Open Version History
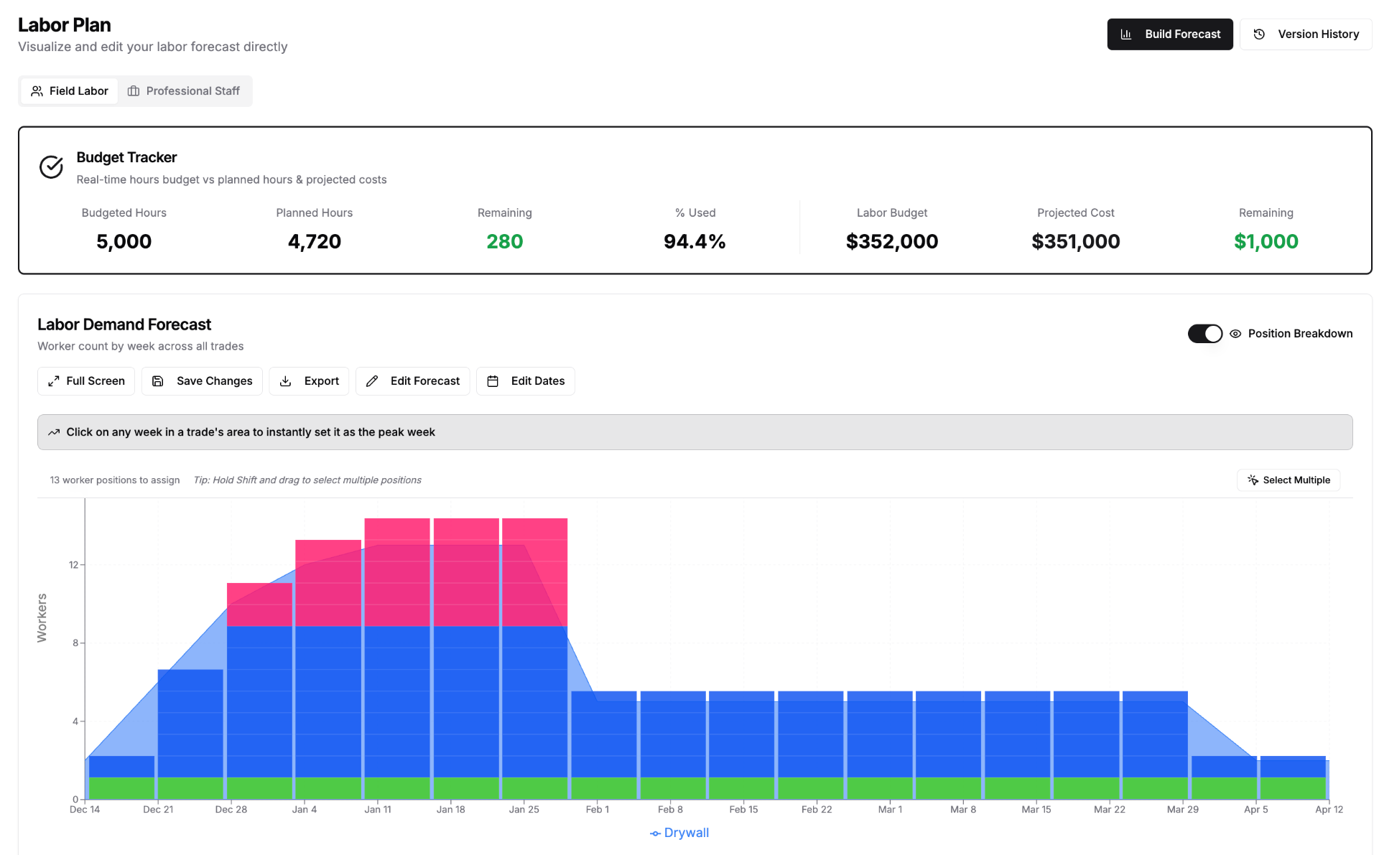 point(1306,34)
